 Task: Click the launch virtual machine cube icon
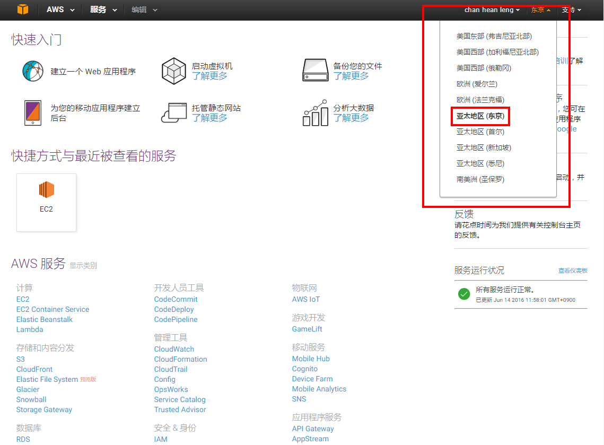174,71
